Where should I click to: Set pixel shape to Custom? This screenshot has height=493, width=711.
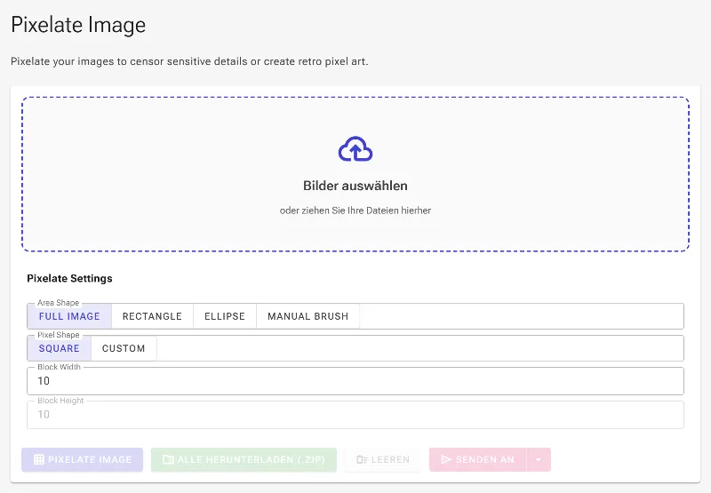(124, 348)
